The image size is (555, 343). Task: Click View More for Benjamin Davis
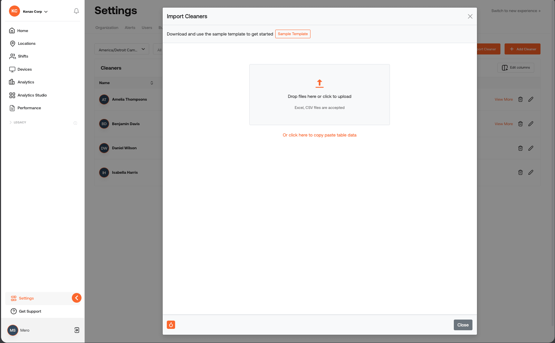tap(504, 124)
